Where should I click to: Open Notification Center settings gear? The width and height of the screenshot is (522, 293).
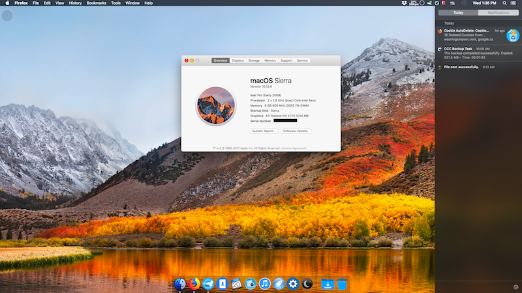pos(515,287)
